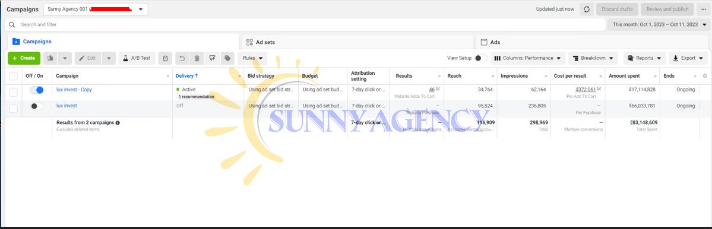Image resolution: width=712 pixels, height=229 pixels.
Task: Open the Results column header menu arrow
Action: tap(439, 77)
